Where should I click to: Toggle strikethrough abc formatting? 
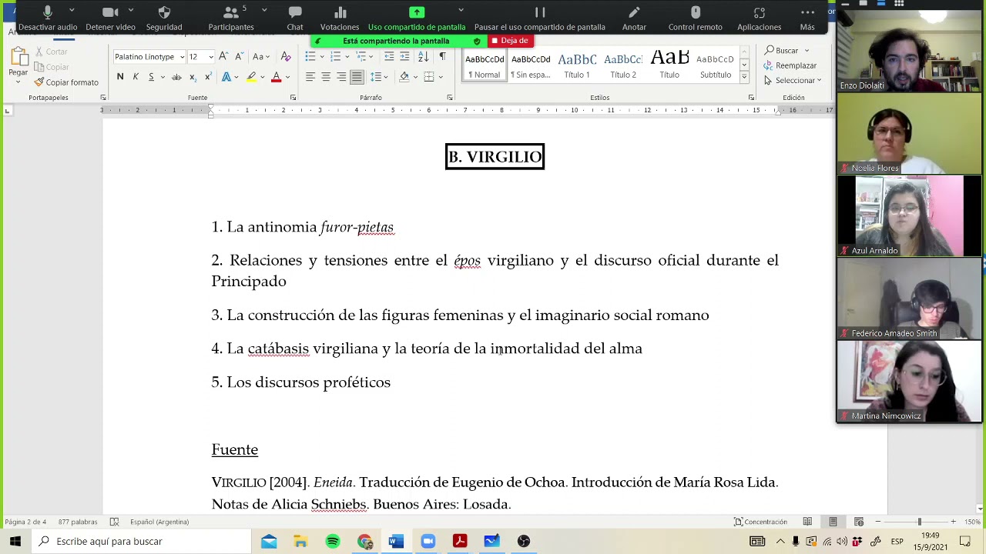point(176,77)
